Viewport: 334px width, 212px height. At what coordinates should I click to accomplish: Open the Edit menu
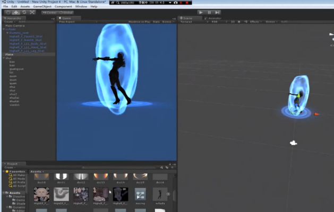tap(14, 6)
